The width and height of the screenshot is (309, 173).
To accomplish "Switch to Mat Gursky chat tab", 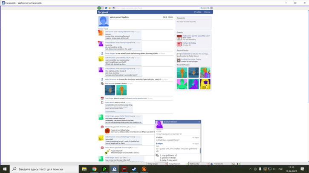I will click(x=199, y=164).
